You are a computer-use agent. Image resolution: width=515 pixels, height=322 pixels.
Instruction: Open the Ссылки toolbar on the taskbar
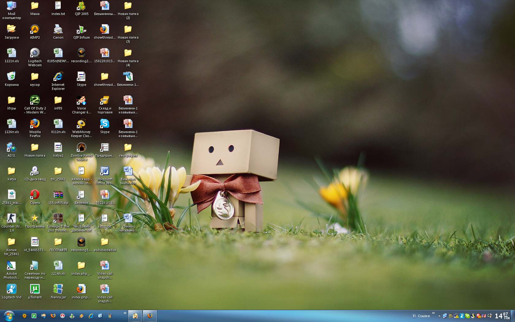[423, 316]
